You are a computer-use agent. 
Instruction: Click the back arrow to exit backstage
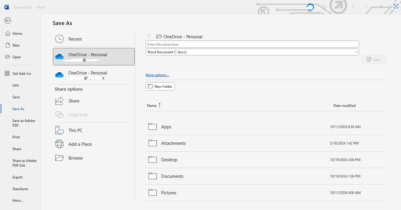[8, 21]
